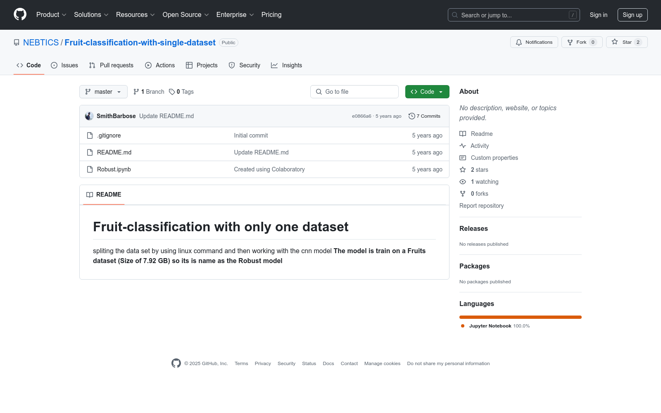Click the GitHub logo in the footer
The image size is (661, 413).
pyautogui.click(x=176, y=363)
